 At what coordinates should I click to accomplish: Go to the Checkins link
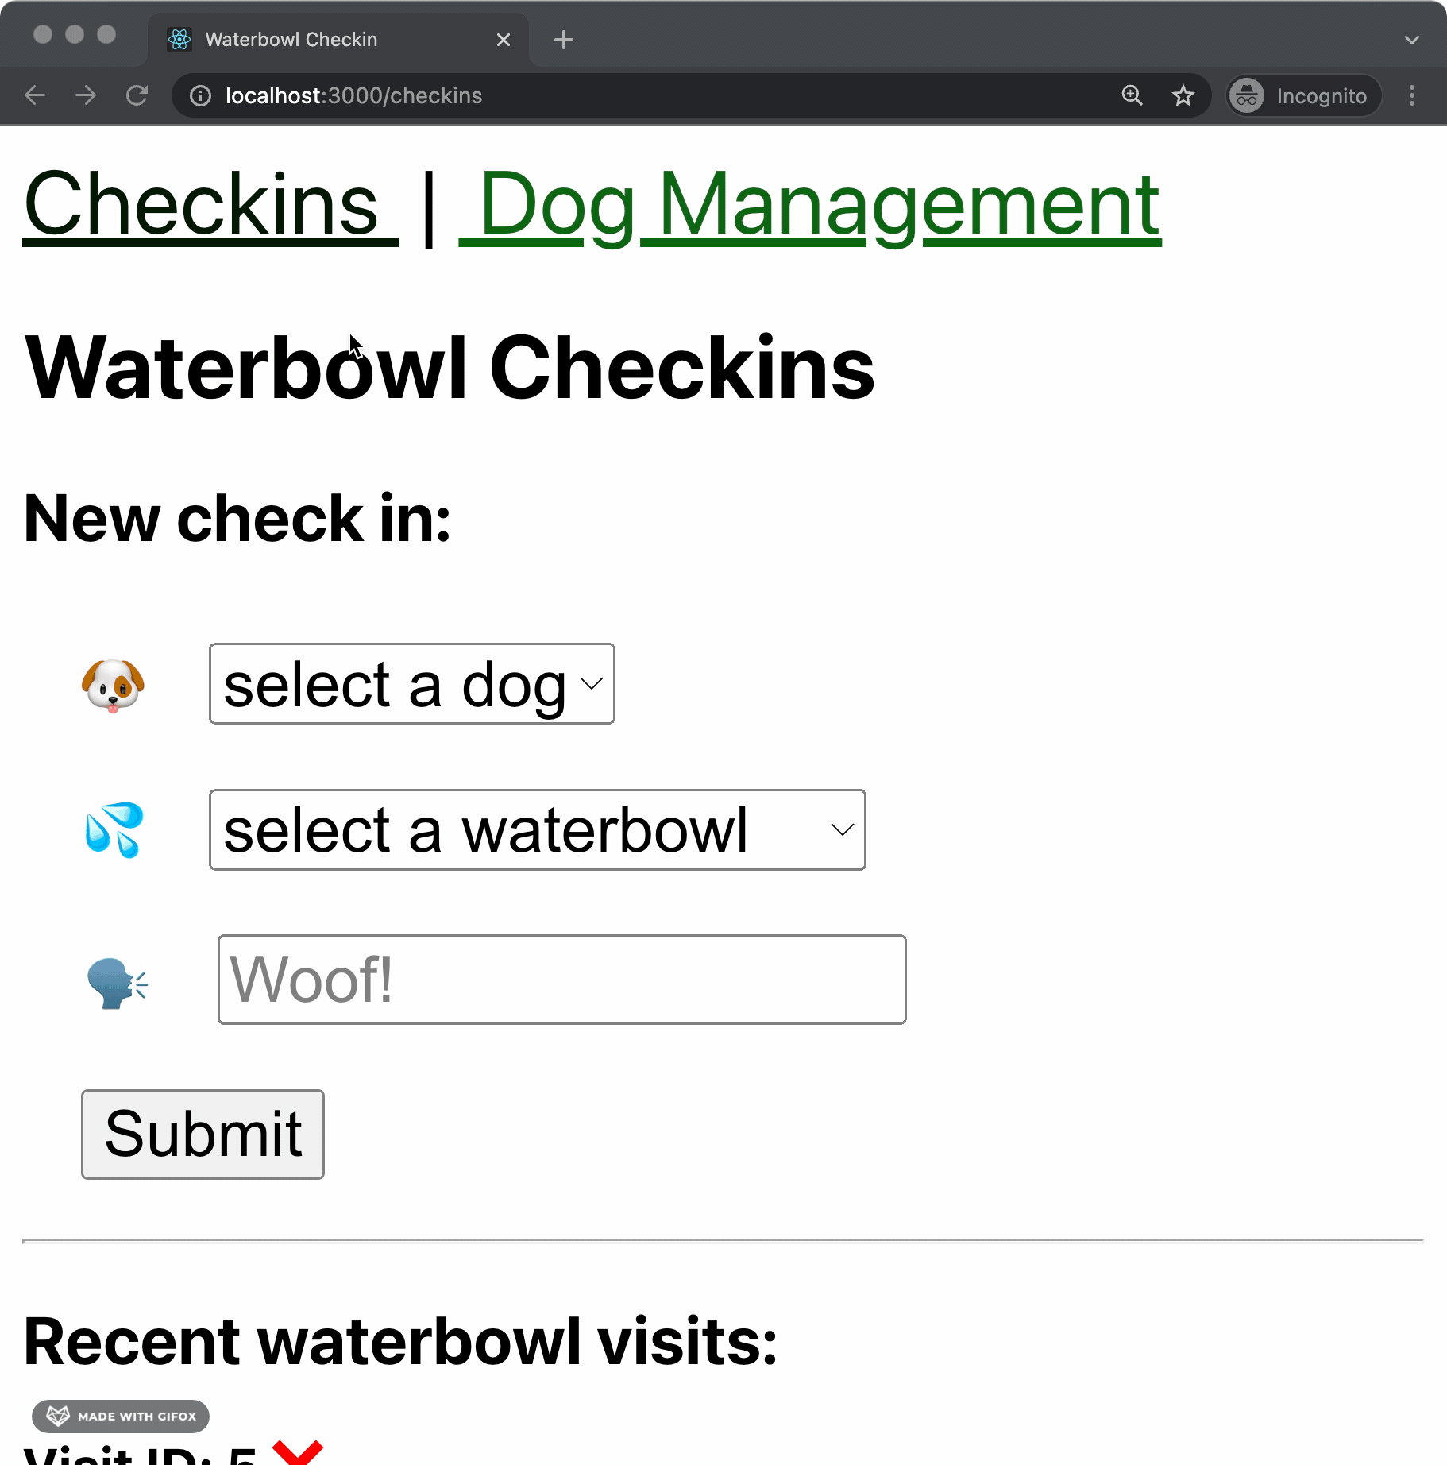coord(210,205)
